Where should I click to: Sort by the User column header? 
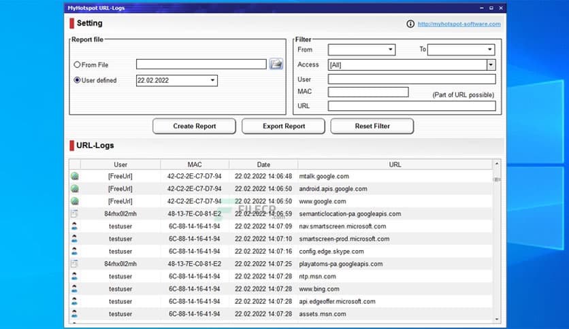click(120, 164)
